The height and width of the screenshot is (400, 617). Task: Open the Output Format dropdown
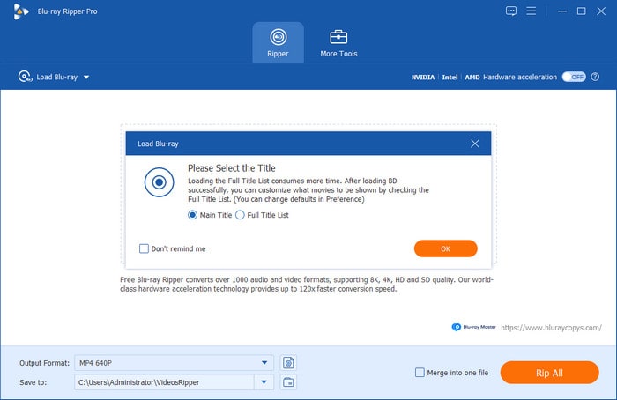pos(264,362)
